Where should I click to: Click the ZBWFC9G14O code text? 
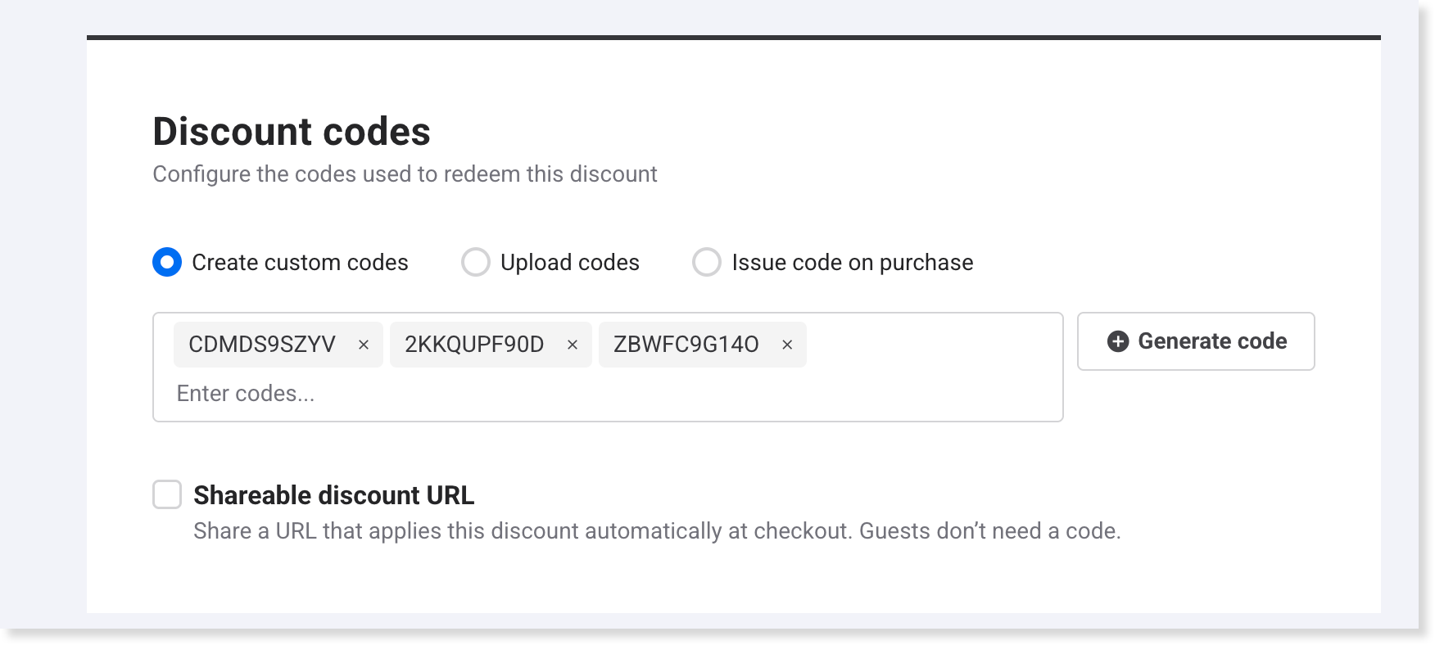(x=686, y=345)
